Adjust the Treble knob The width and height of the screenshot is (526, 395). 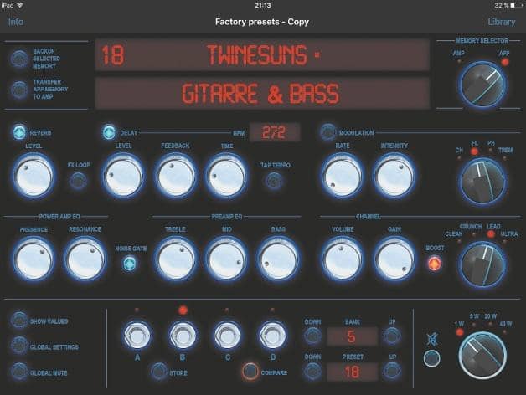(x=175, y=259)
